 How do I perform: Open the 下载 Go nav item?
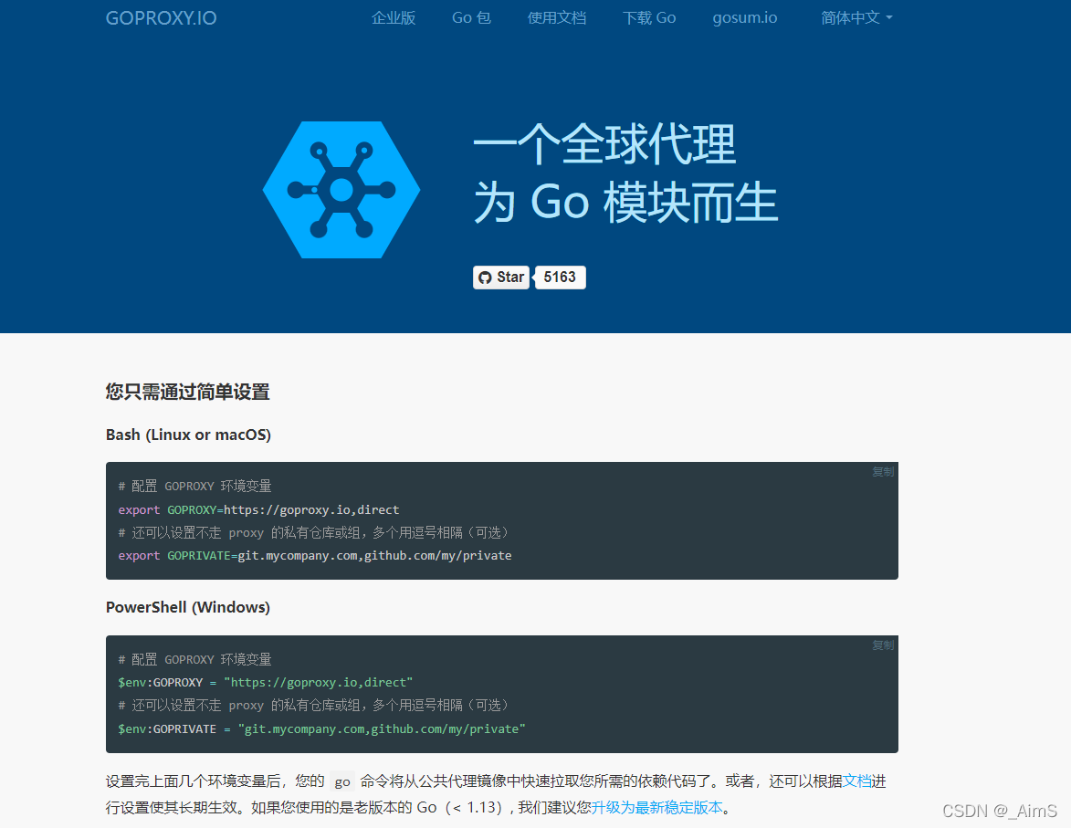pos(649,17)
